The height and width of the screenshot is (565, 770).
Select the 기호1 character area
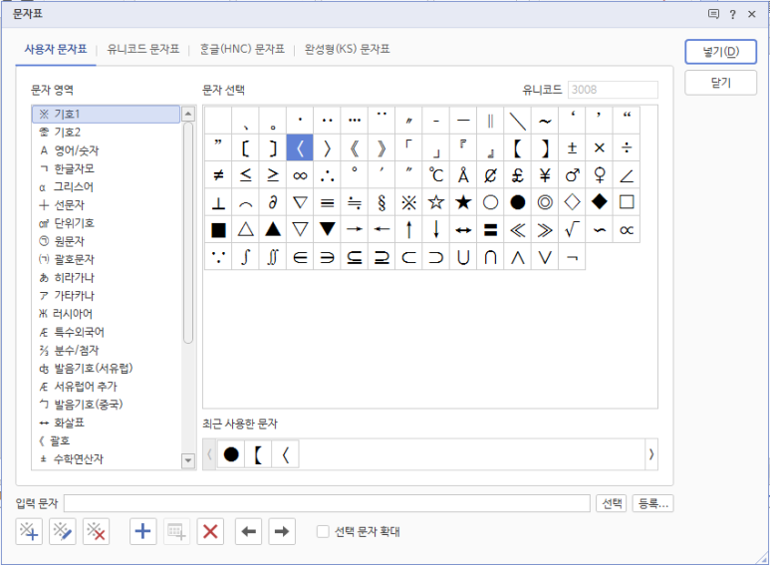coord(106,114)
